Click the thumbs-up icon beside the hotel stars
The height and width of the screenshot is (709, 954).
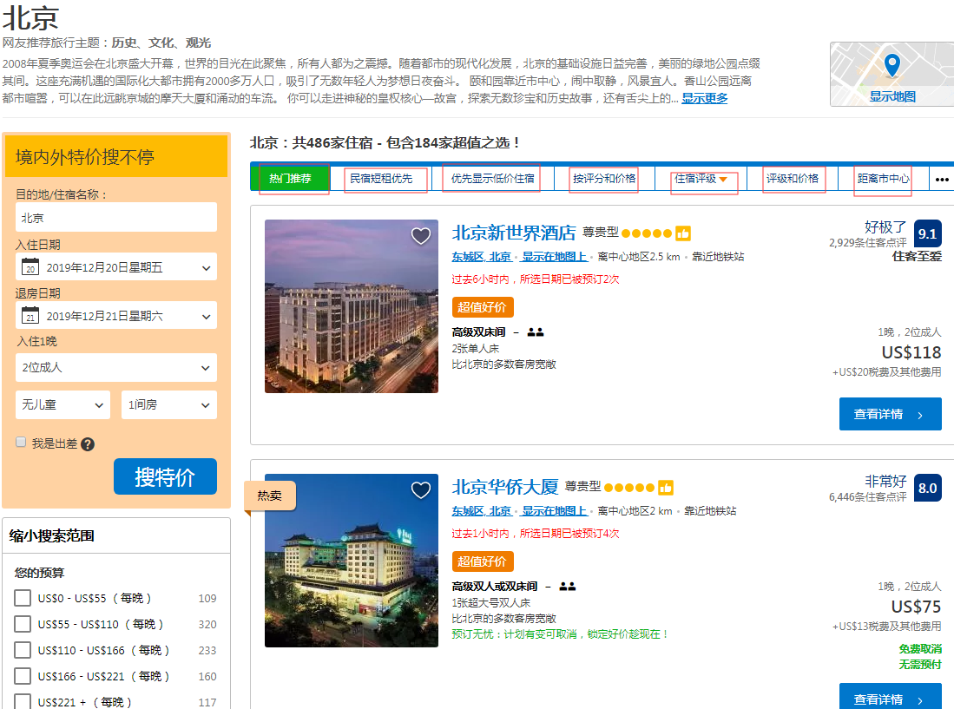tap(682, 233)
